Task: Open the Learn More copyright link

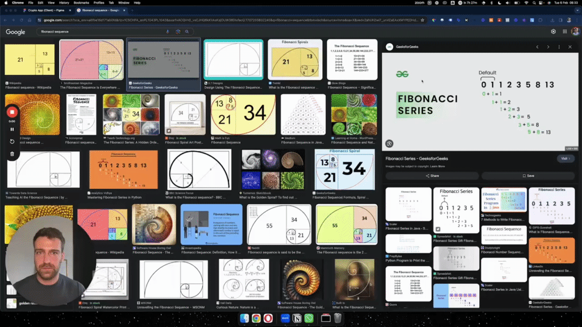Action: point(437,166)
